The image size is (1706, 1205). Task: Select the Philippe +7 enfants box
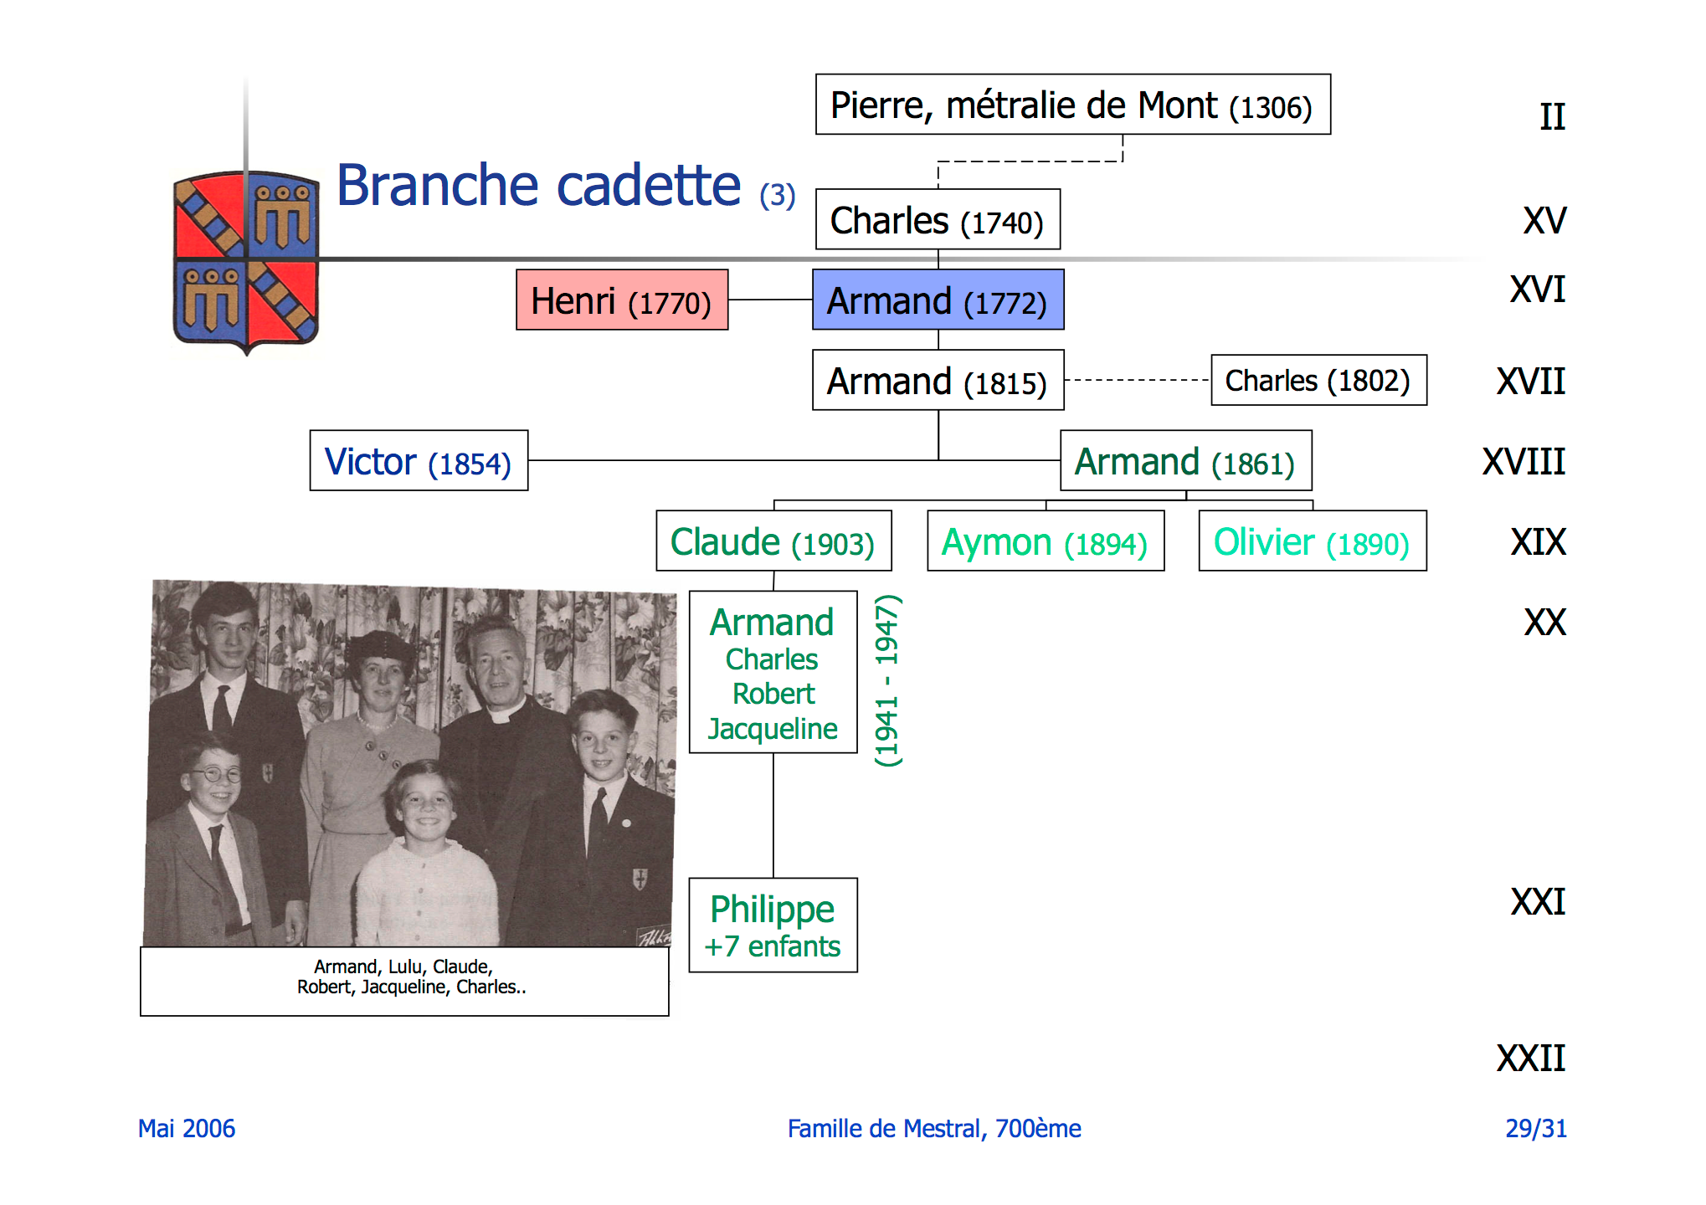click(773, 926)
